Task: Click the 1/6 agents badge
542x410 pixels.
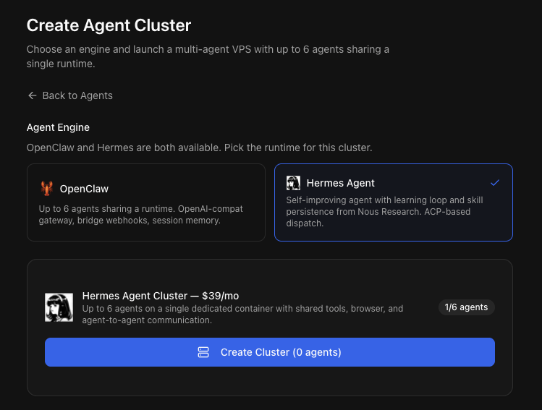Action: pyautogui.click(x=466, y=307)
